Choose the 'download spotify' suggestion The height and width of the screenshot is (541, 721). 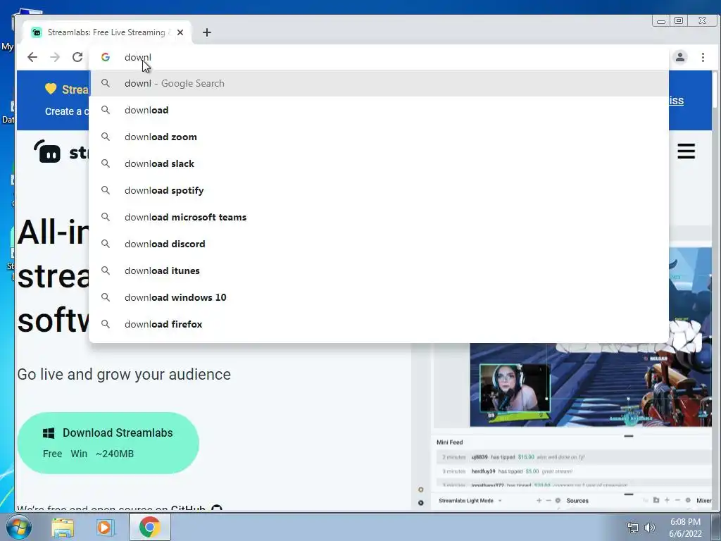pos(379,190)
